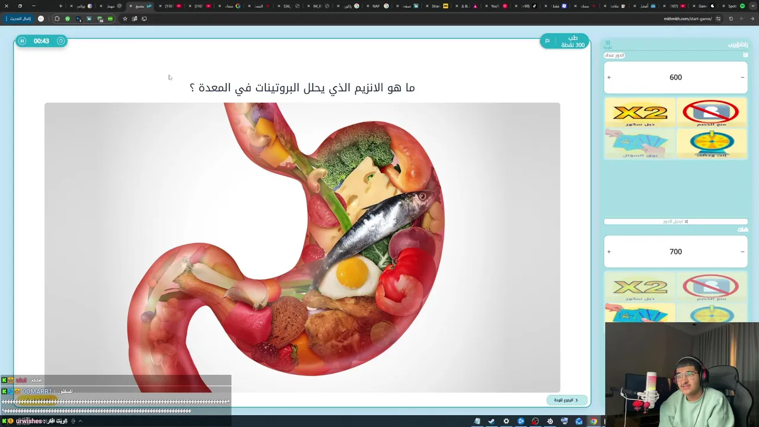
Task: Reload the page in browser toolbar
Action: click(731, 18)
